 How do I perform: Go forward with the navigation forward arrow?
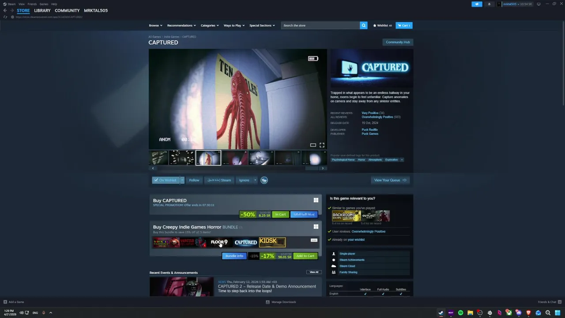click(x=12, y=10)
